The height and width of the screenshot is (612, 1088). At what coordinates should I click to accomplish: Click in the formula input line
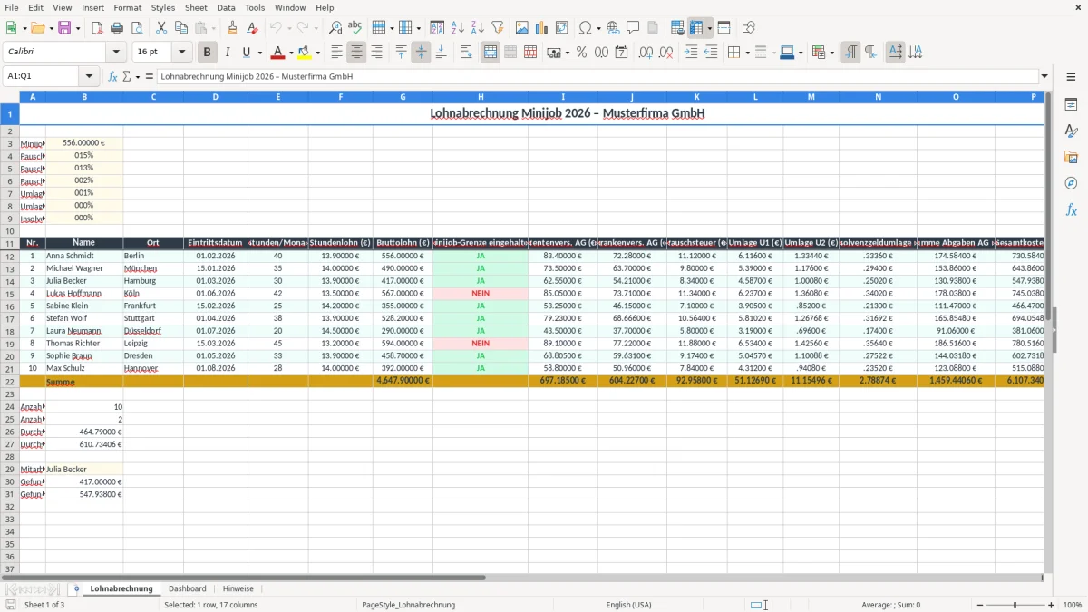coord(597,76)
